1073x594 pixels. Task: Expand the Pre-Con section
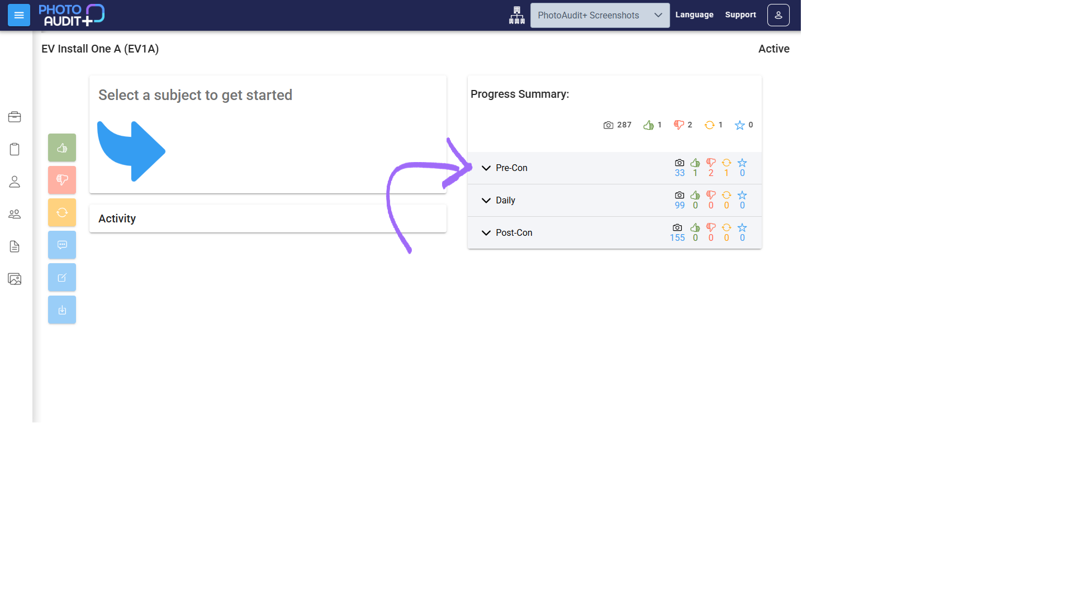[x=615, y=168]
